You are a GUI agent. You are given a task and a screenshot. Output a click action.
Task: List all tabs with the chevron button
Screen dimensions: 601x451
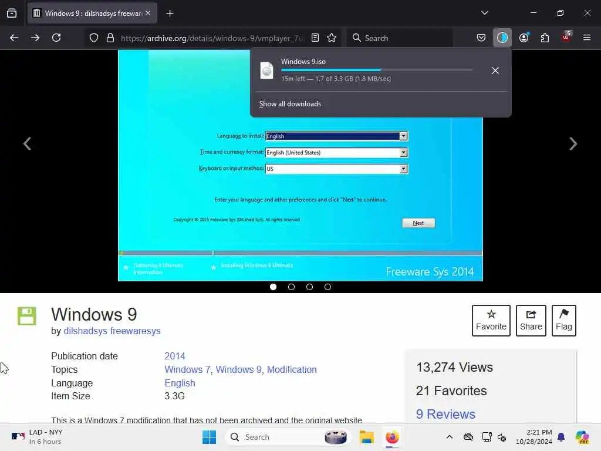(485, 13)
